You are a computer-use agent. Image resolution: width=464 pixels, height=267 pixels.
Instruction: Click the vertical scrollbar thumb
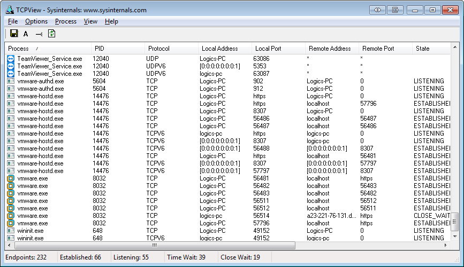455,222
